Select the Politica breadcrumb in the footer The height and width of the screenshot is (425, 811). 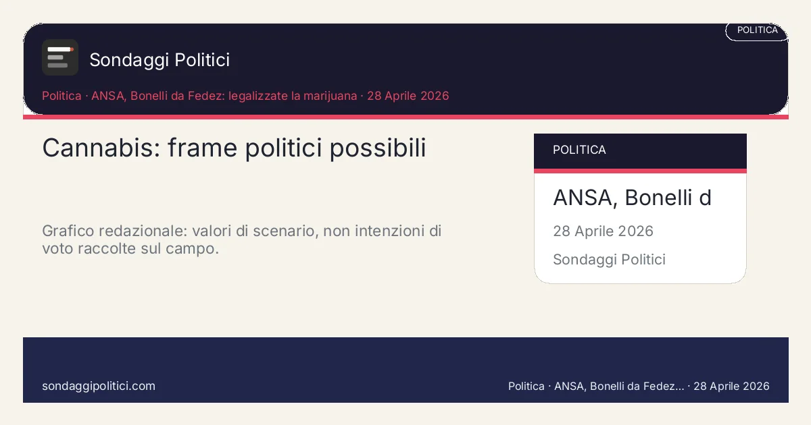pyautogui.click(x=526, y=387)
